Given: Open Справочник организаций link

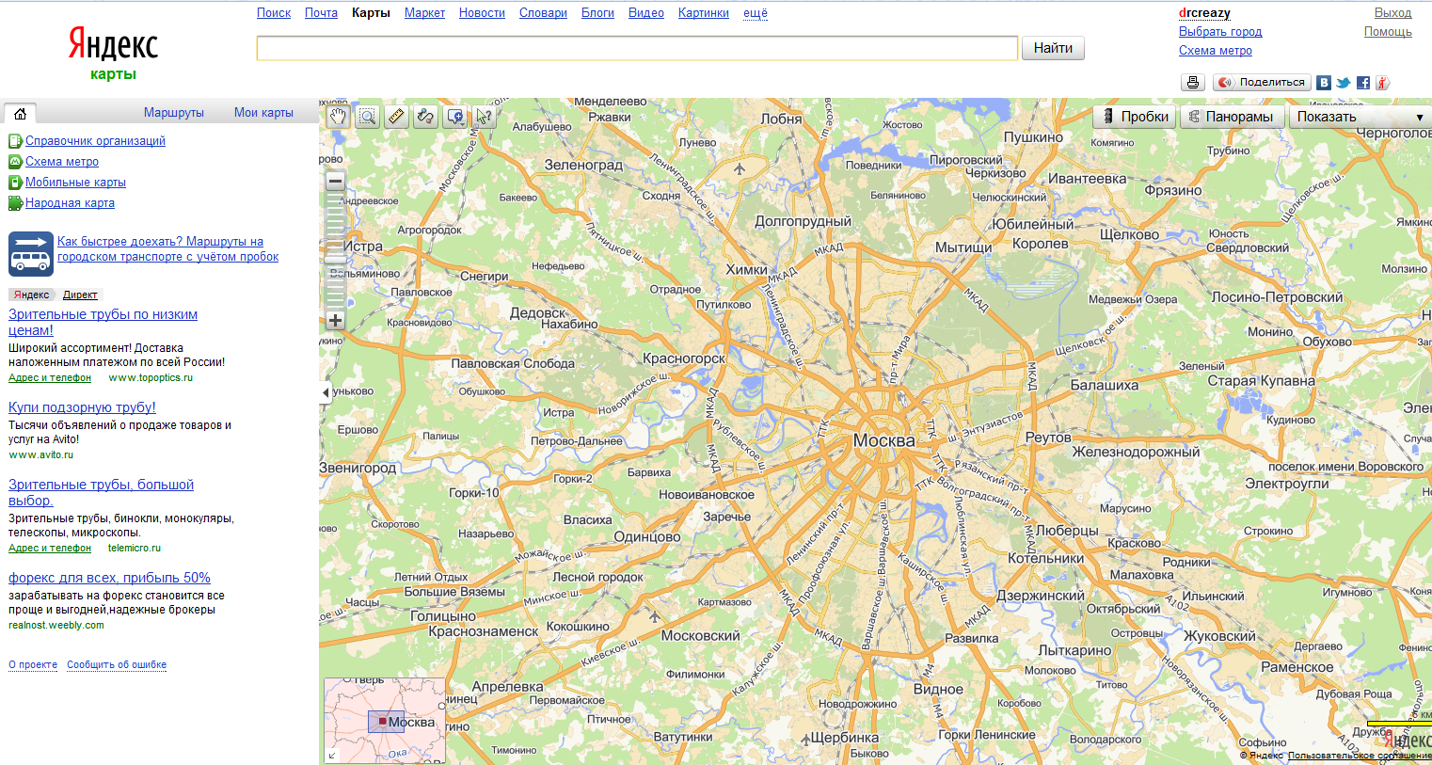Looking at the screenshot, I should click(x=95, y=141).
